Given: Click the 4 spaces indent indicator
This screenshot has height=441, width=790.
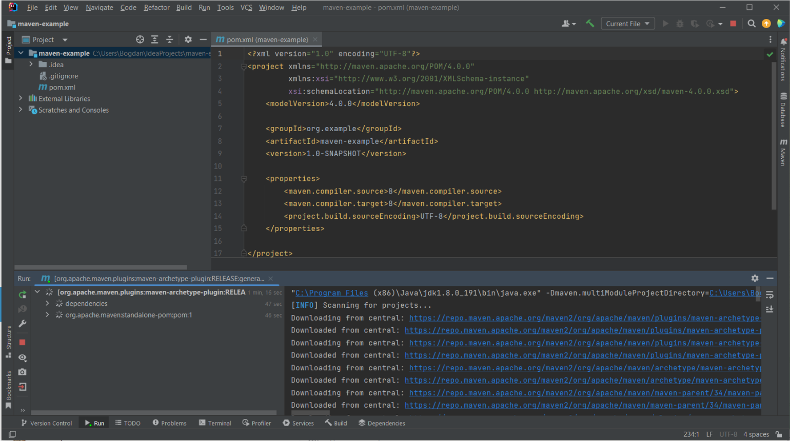Looking at the screenshot, I should (756, 434).
